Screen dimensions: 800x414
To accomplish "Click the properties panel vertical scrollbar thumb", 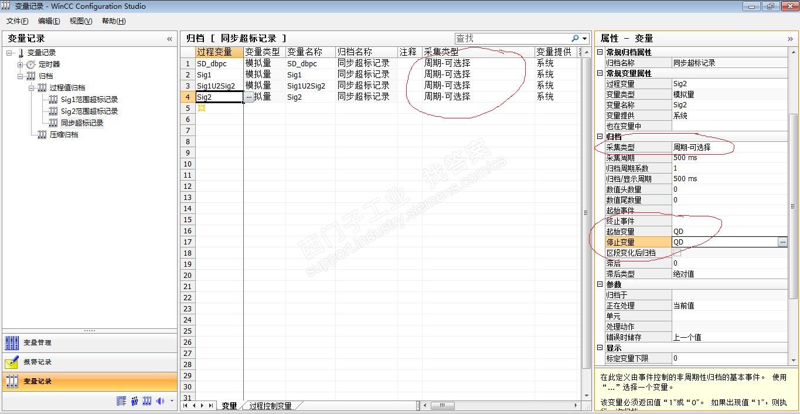I will (794, 205).
